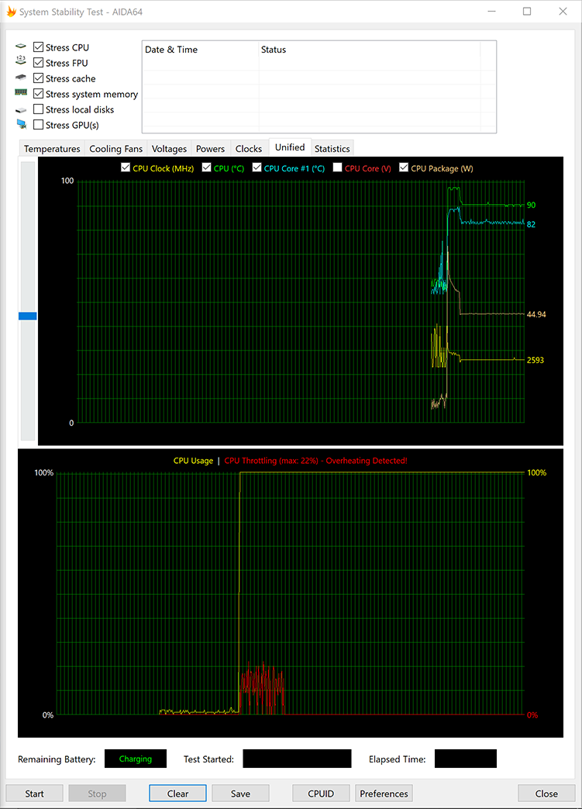Open CPUID panel
The height and width of the screenshot is (809, 582).
tap(321, 793)
